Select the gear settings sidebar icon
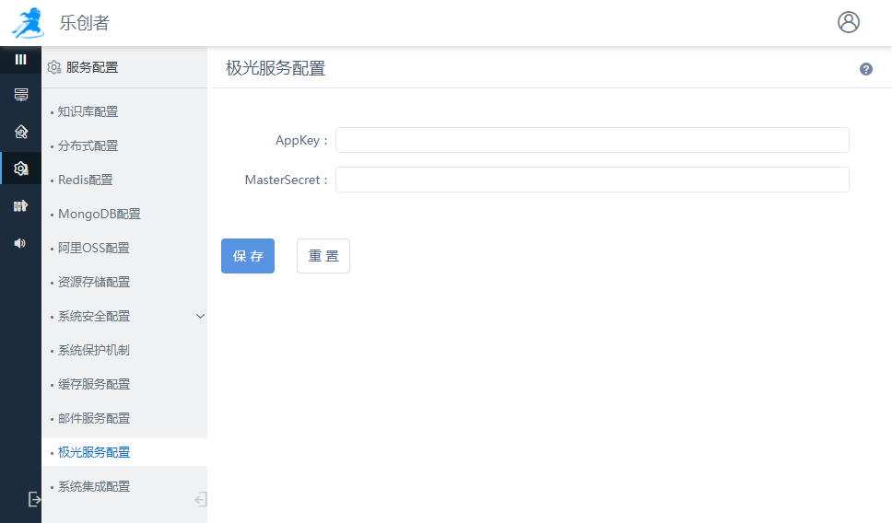This screenshot has width=892, height=523. tap(20, 169)
